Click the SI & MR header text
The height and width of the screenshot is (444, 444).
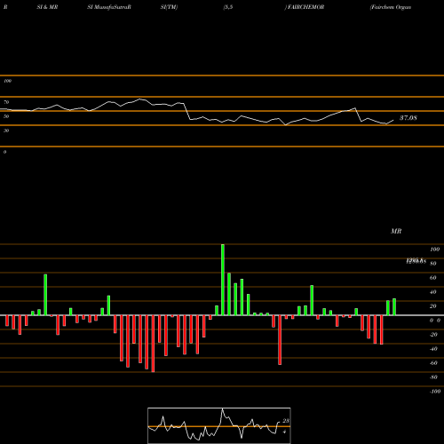(x=47, y=7)
